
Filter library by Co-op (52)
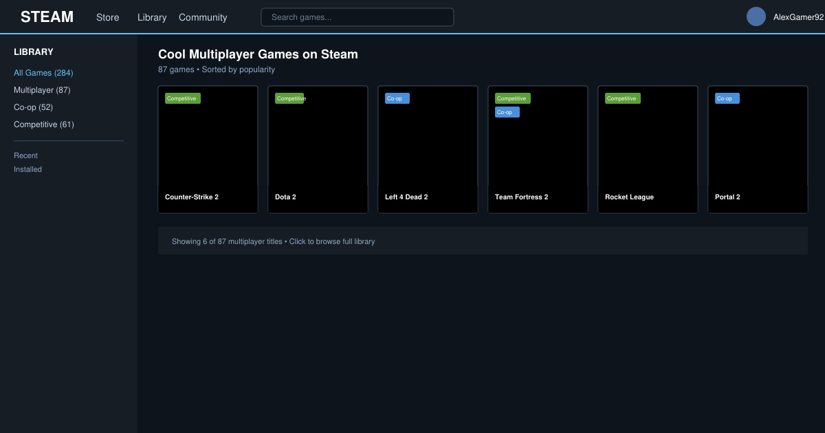point(33,107)
